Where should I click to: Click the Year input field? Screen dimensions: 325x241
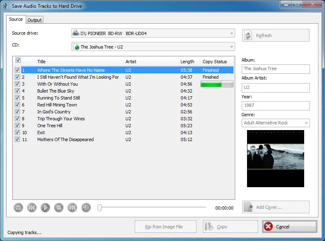(276, 106)
